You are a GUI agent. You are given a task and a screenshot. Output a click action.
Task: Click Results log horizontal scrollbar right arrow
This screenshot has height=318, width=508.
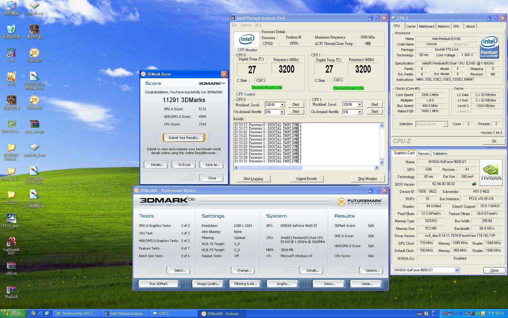click(x=376, y=168)
